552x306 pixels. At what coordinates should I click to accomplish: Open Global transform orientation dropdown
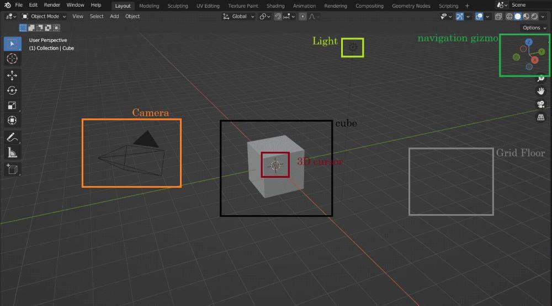tap(238, 17)
